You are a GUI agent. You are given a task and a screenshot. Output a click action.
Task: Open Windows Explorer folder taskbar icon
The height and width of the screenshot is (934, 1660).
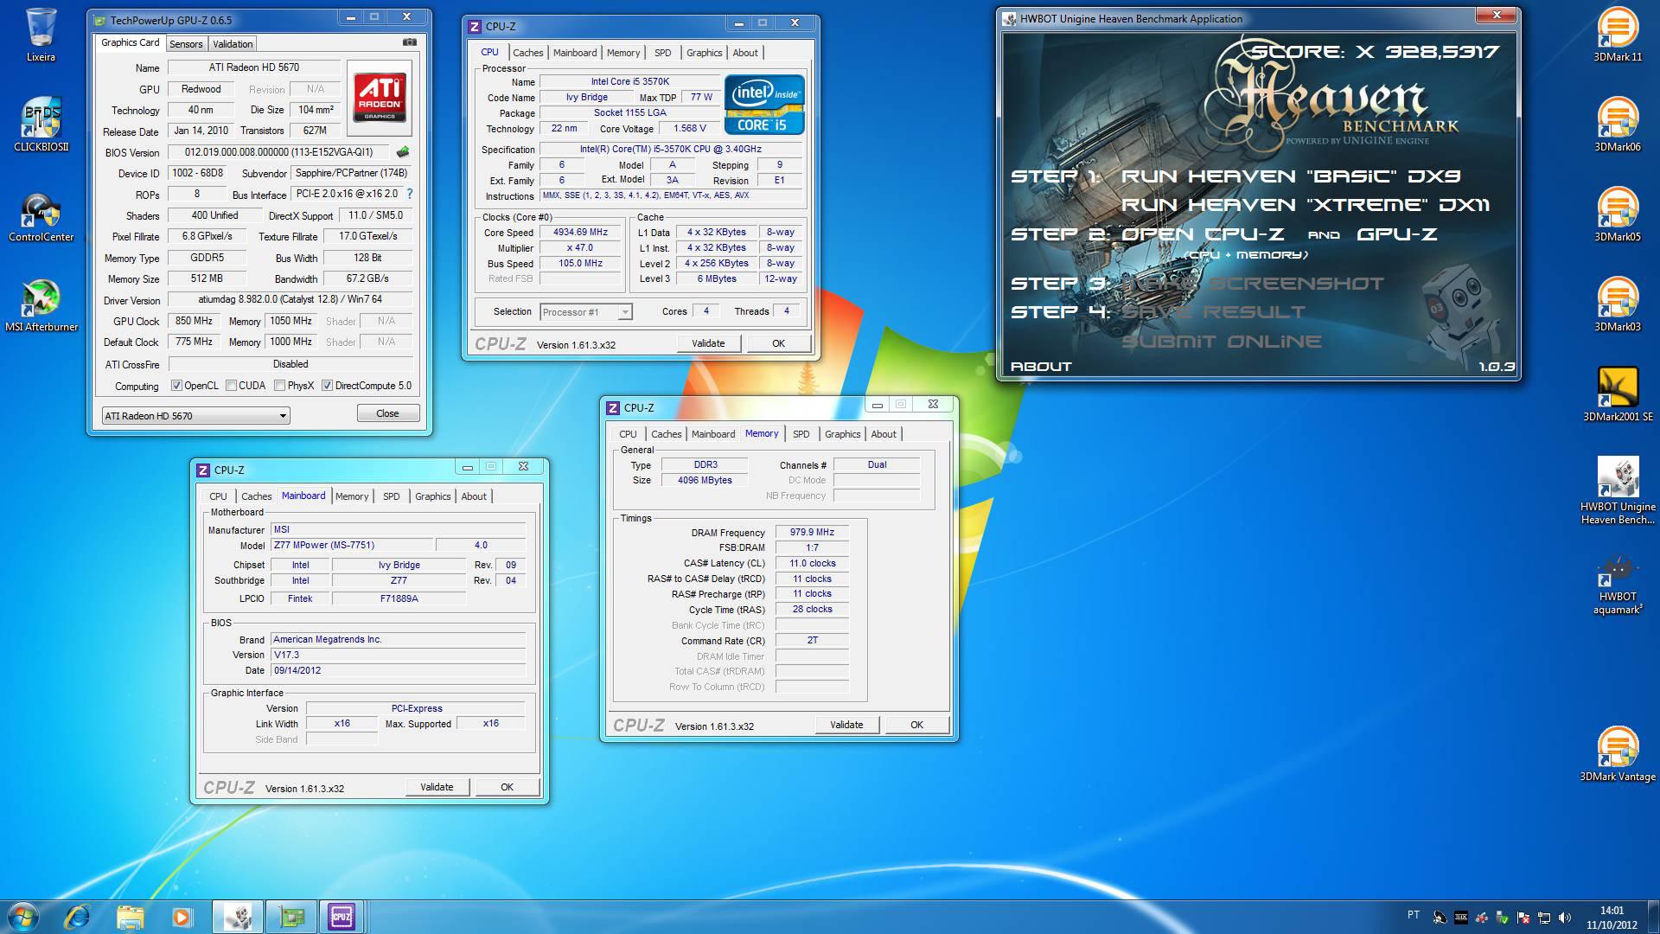[x=130, y=916]
